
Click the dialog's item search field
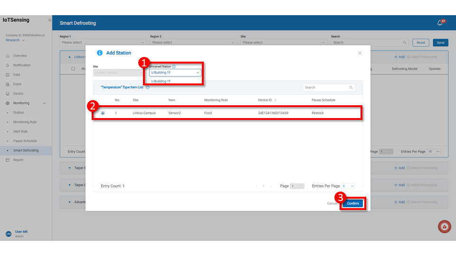point(325,88)
